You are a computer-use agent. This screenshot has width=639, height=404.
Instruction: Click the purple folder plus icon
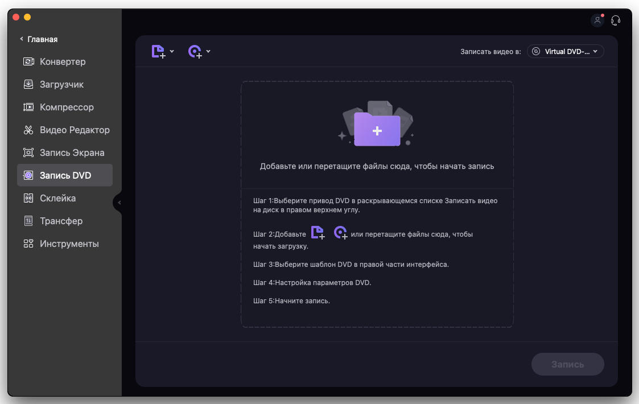coord(377,130)
